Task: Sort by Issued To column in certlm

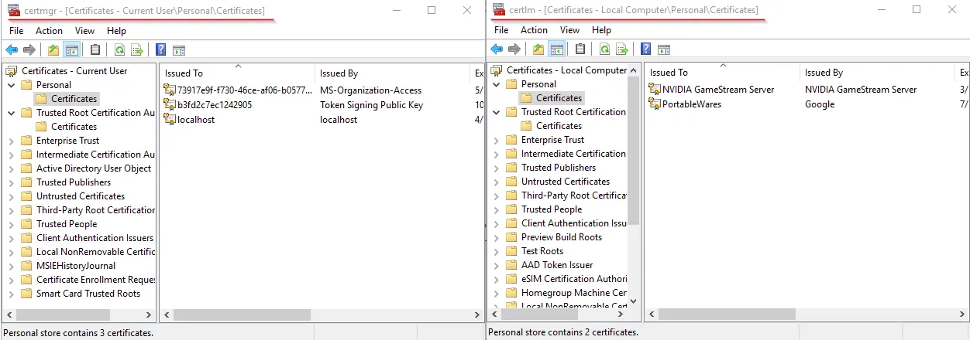Action: point(723,72)
